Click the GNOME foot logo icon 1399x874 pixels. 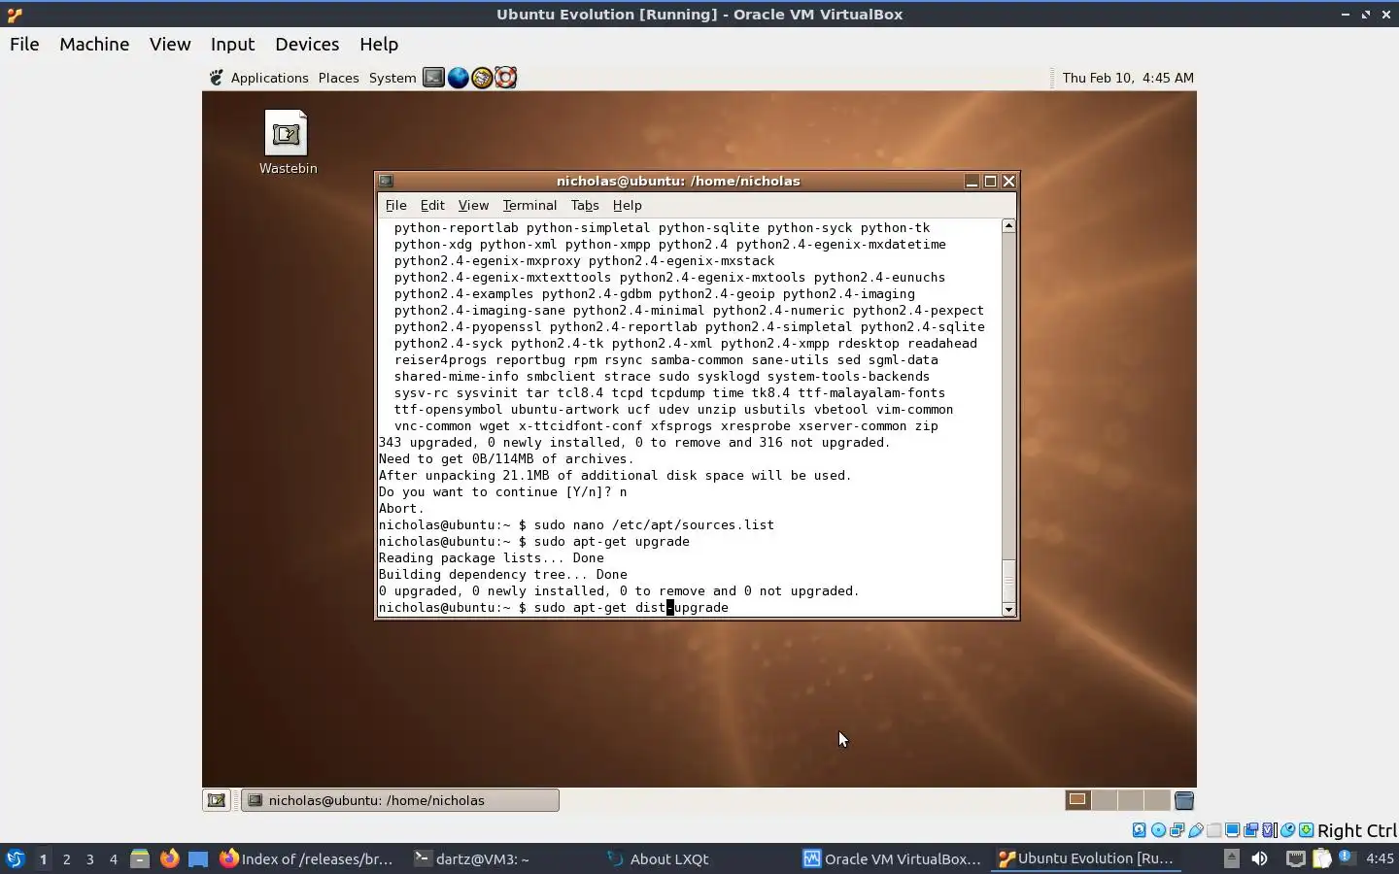pyautogui.click(x=217, y=78)
